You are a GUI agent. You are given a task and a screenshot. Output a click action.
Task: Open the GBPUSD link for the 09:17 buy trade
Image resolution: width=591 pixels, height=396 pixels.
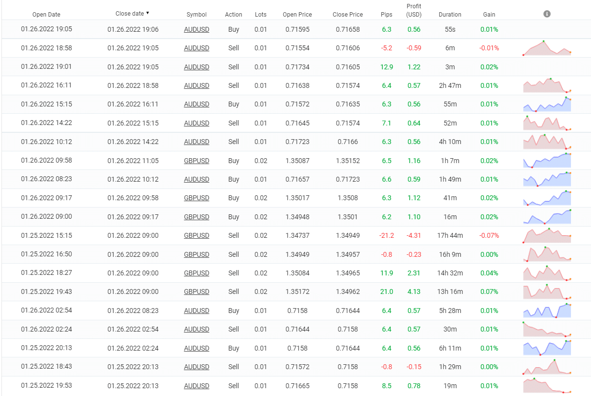coord(197,198)
